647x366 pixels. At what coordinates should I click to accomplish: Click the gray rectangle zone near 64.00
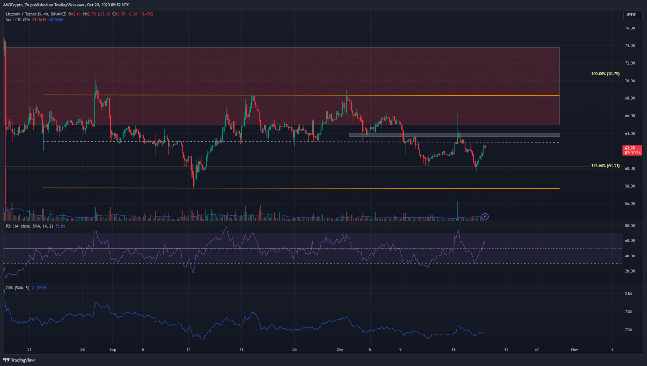tap(454, 135)
